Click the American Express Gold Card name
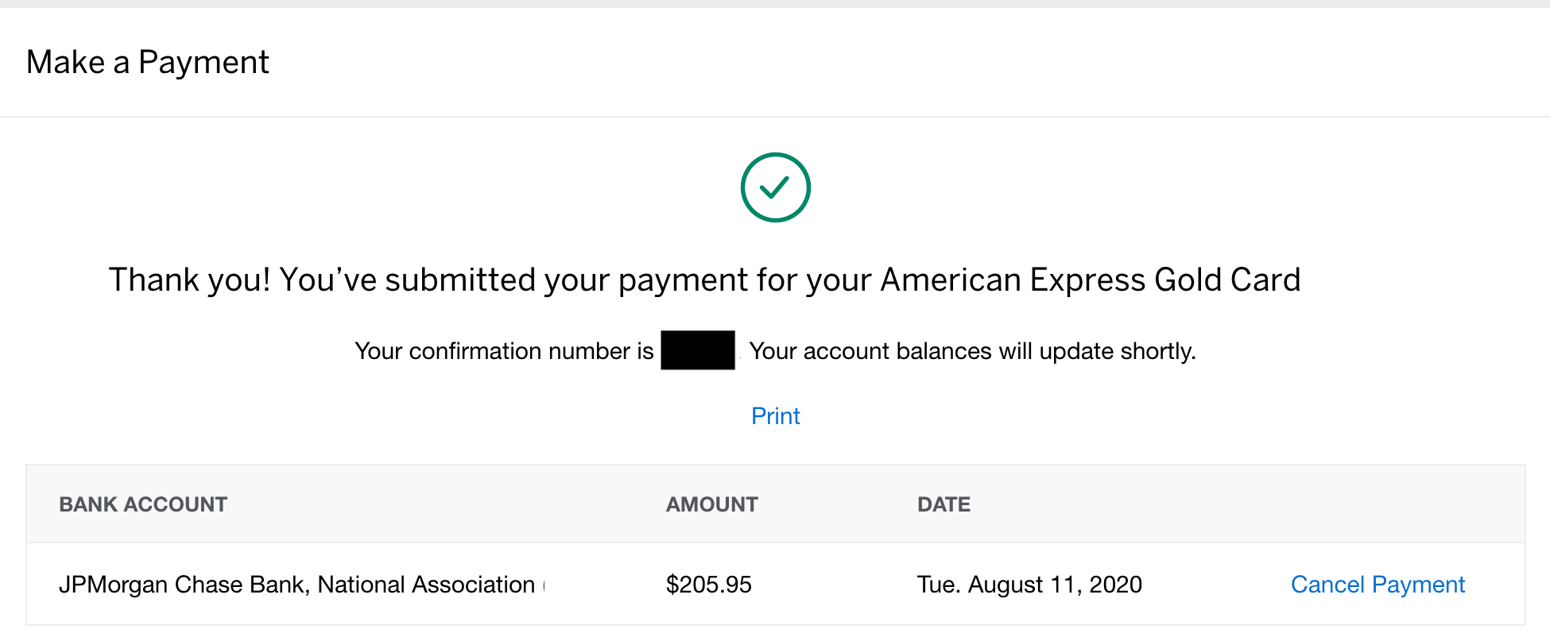 point(1090,280)
